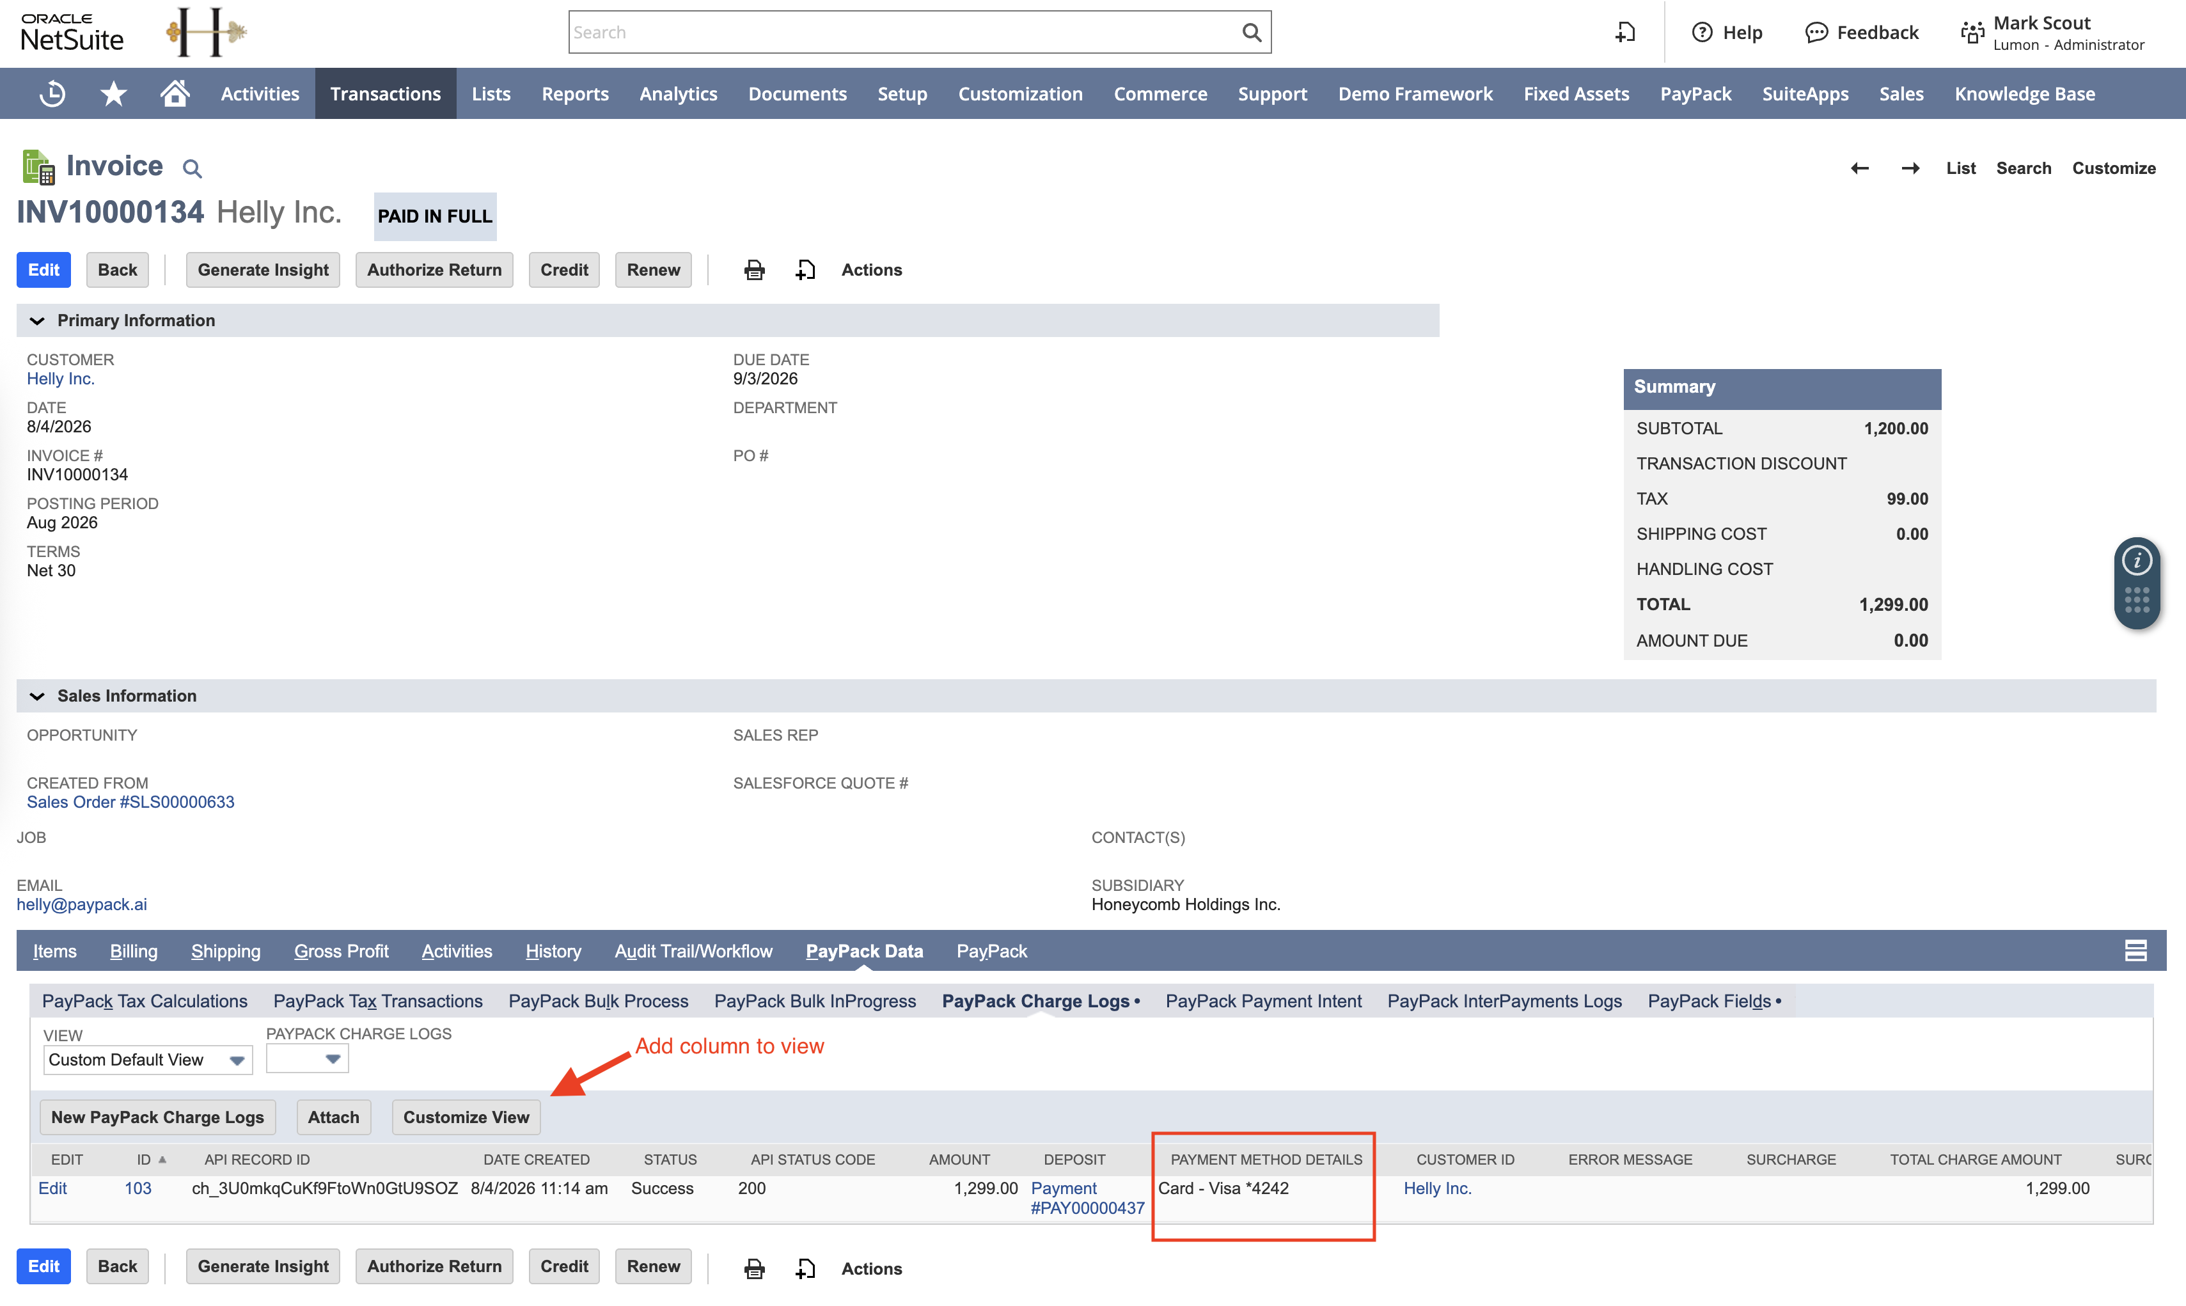This screenshot has height=1306, width=2186.
Task: Click the bottom Print icon
Action: pyautogui.click(x=754, y=1268)
